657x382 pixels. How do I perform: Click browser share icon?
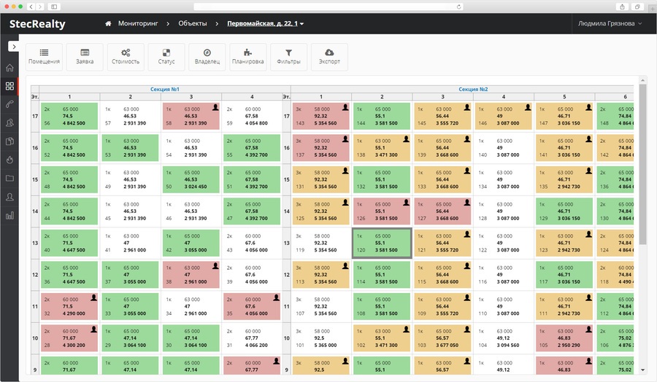pos(622,7)
